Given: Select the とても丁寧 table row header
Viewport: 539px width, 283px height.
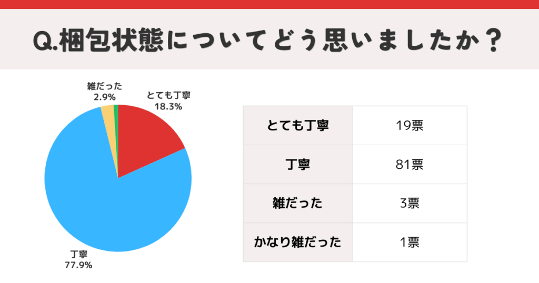Looking at the screenshot, I should tap(297, 126).
